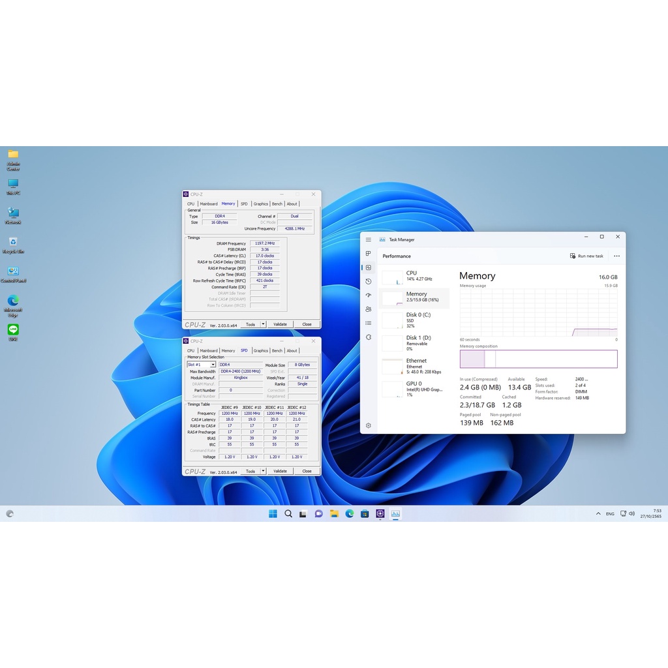
Task: Select GPU 0 in the Performance list
Action: (415, 389)
